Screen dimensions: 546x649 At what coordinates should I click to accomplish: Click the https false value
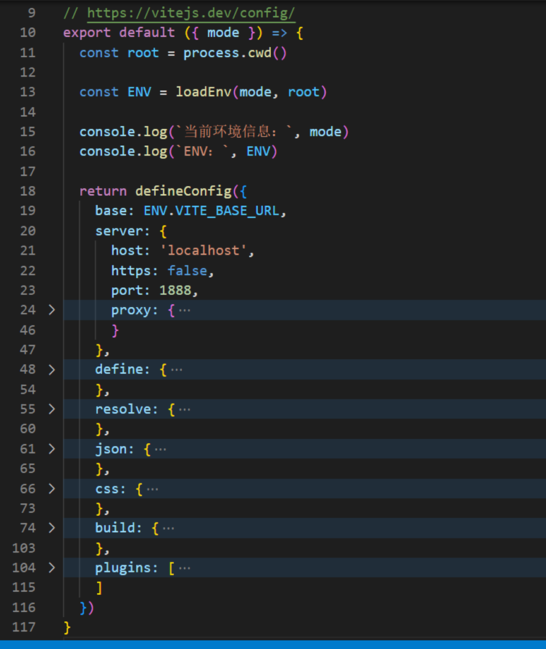point(187,270)
